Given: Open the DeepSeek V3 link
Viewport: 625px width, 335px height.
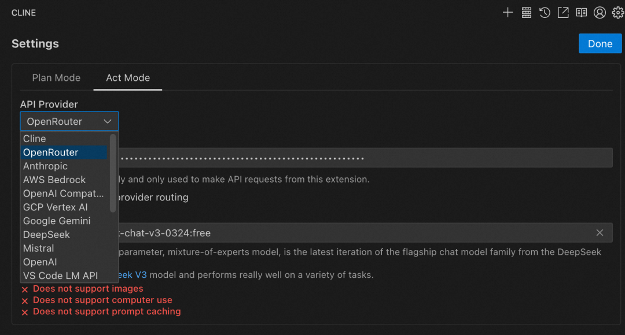Looking at the screenshot, I should tap(133, 275).
